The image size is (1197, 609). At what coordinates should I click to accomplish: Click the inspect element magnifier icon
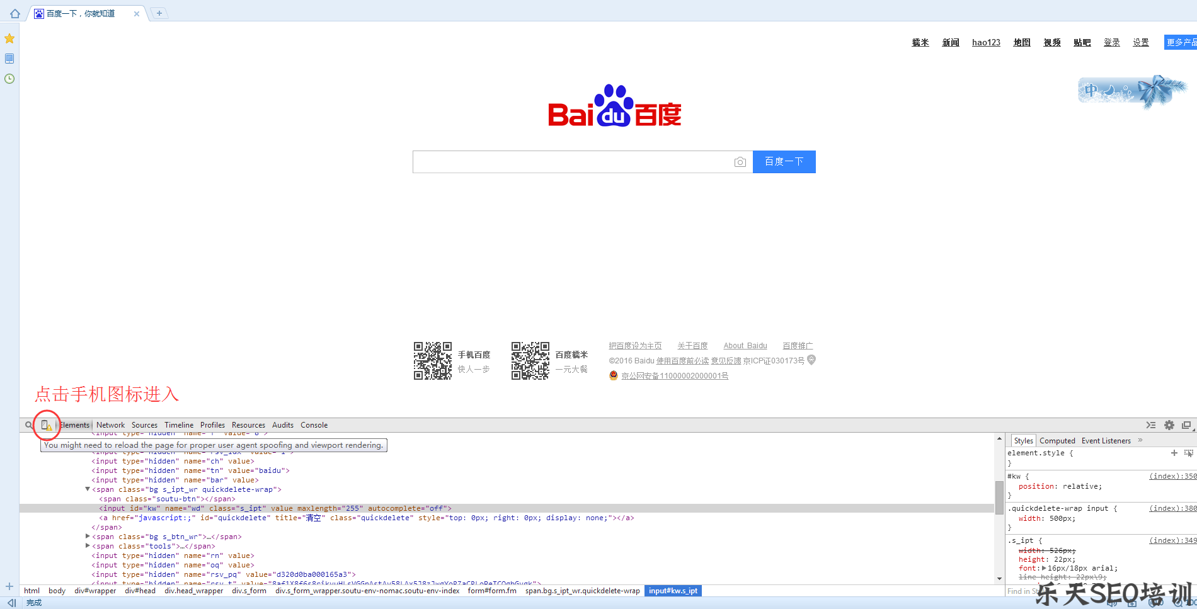tap(28, 424)
